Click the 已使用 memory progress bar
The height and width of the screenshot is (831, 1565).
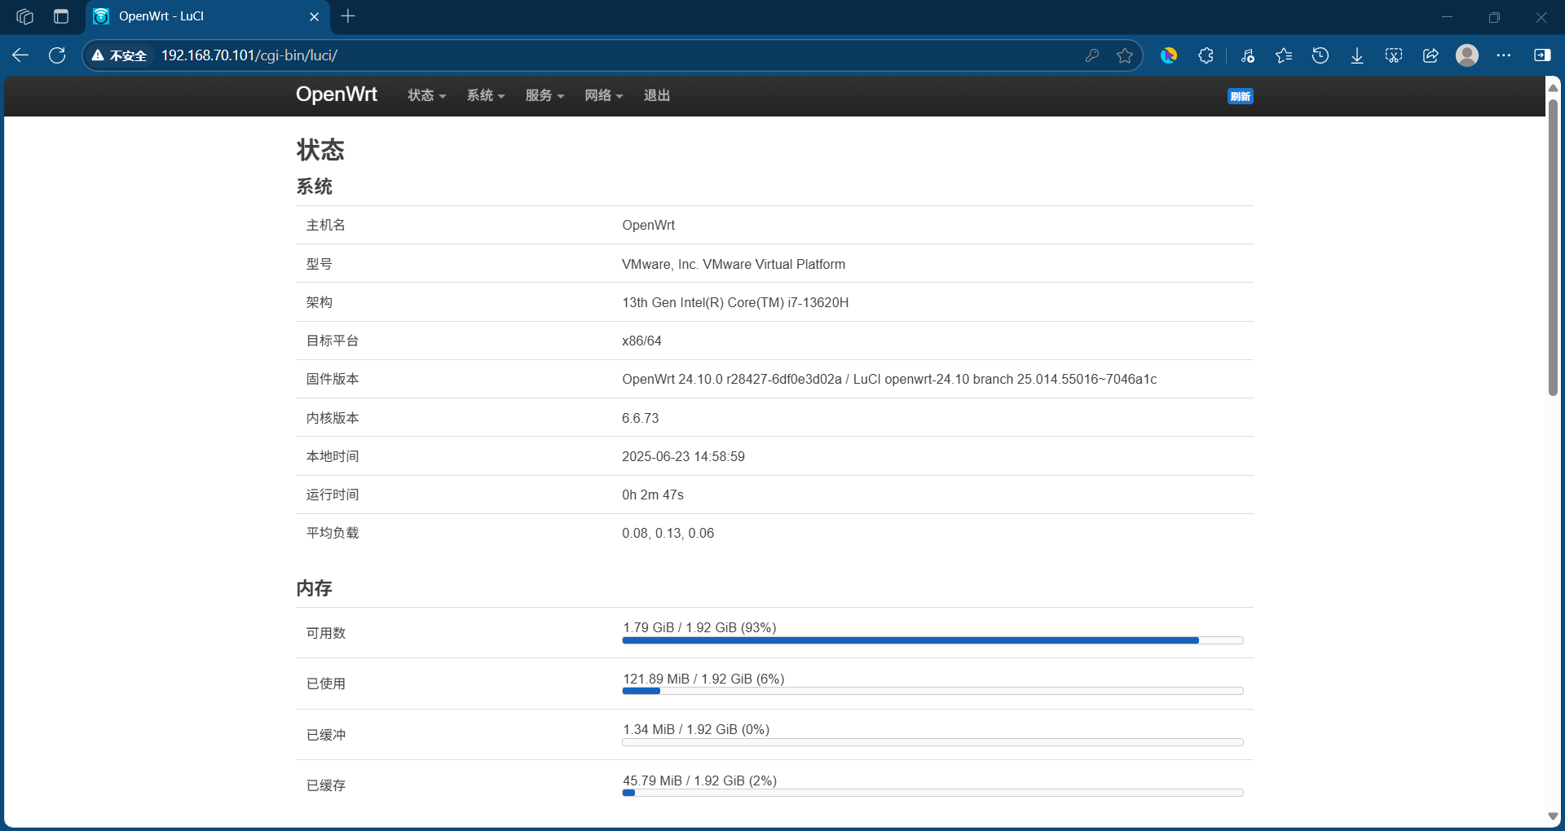click(x=932, y=691)
